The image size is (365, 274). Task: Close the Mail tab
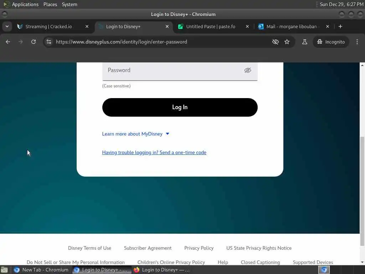[328, 26]
